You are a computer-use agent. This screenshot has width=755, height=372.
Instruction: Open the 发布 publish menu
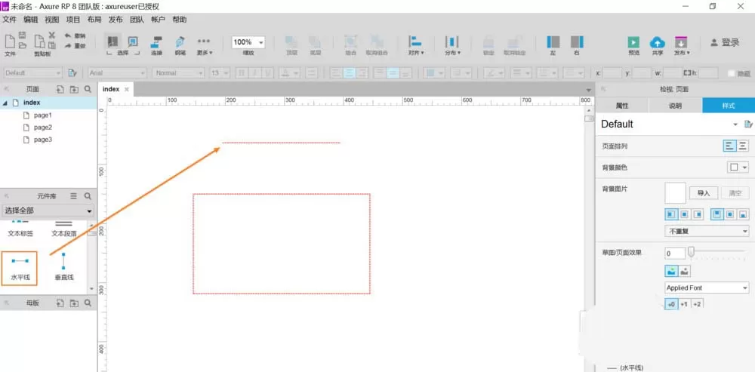682,46
